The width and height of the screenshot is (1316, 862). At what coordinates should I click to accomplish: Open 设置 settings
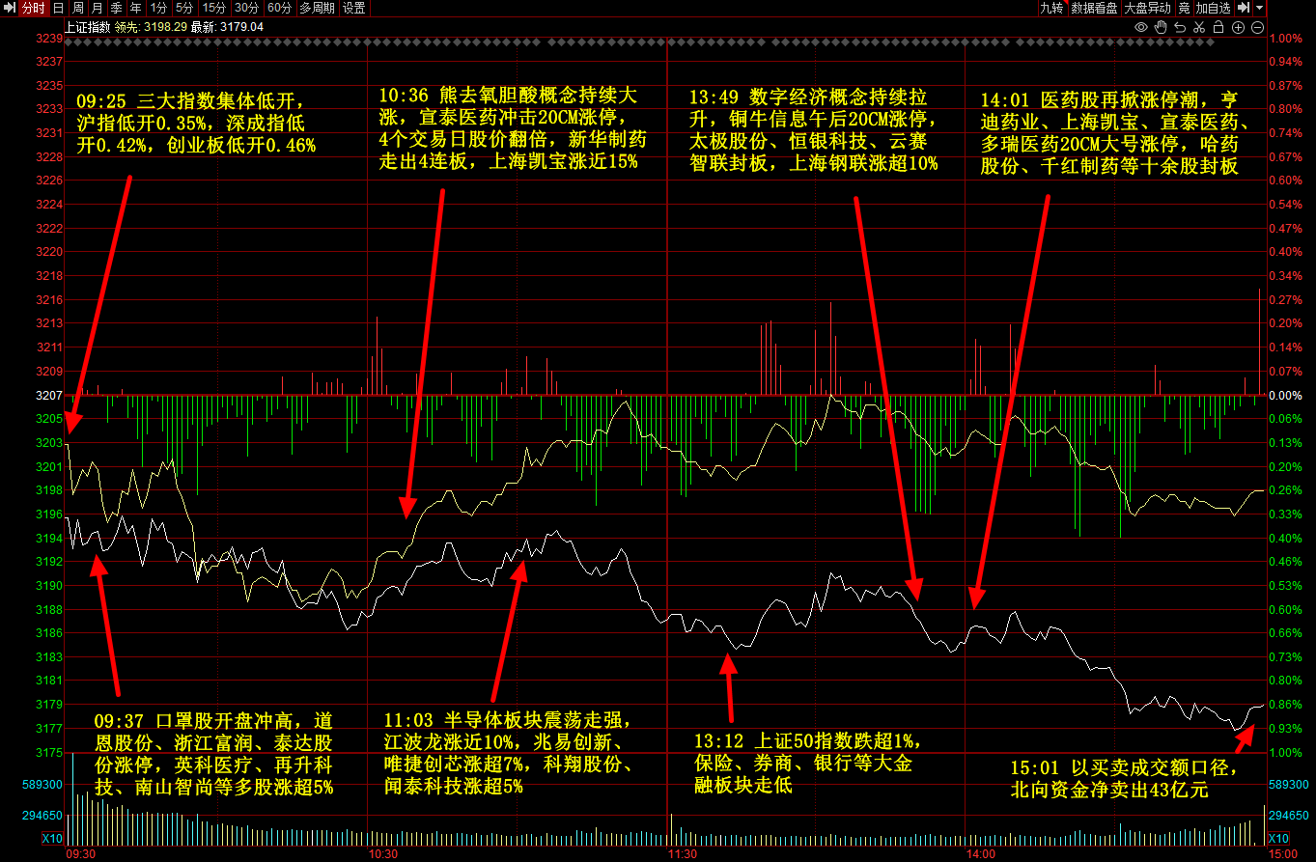click(354, 8)
